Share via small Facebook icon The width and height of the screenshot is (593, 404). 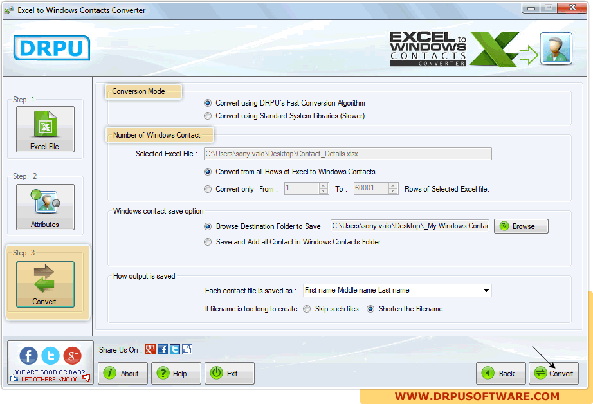pyautogui.click(x=163, y=349)
